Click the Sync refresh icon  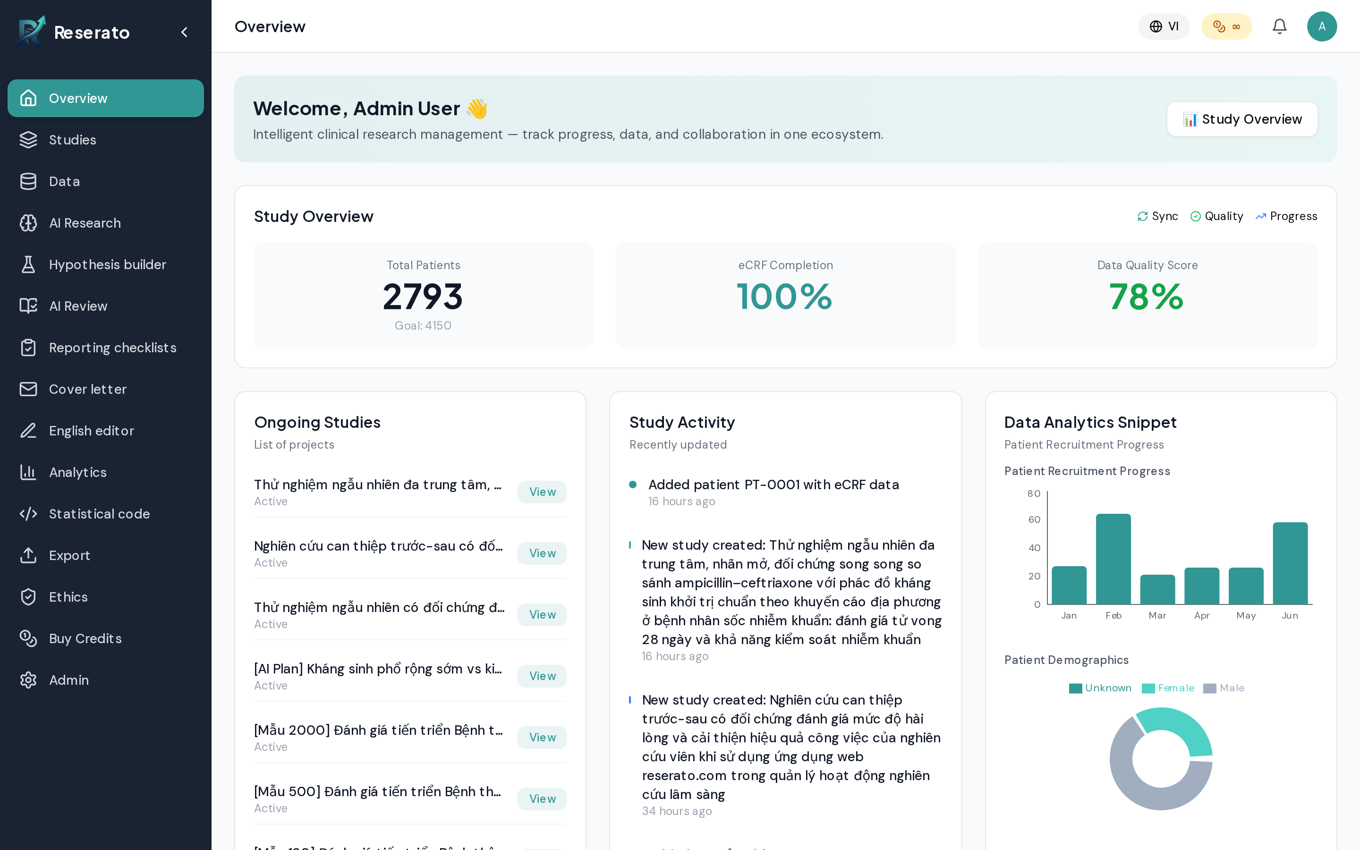(1142, 216)
